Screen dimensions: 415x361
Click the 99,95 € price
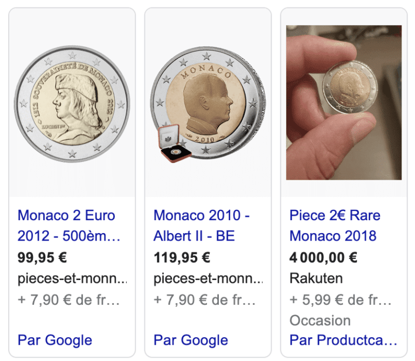click(x=42, y=257)
